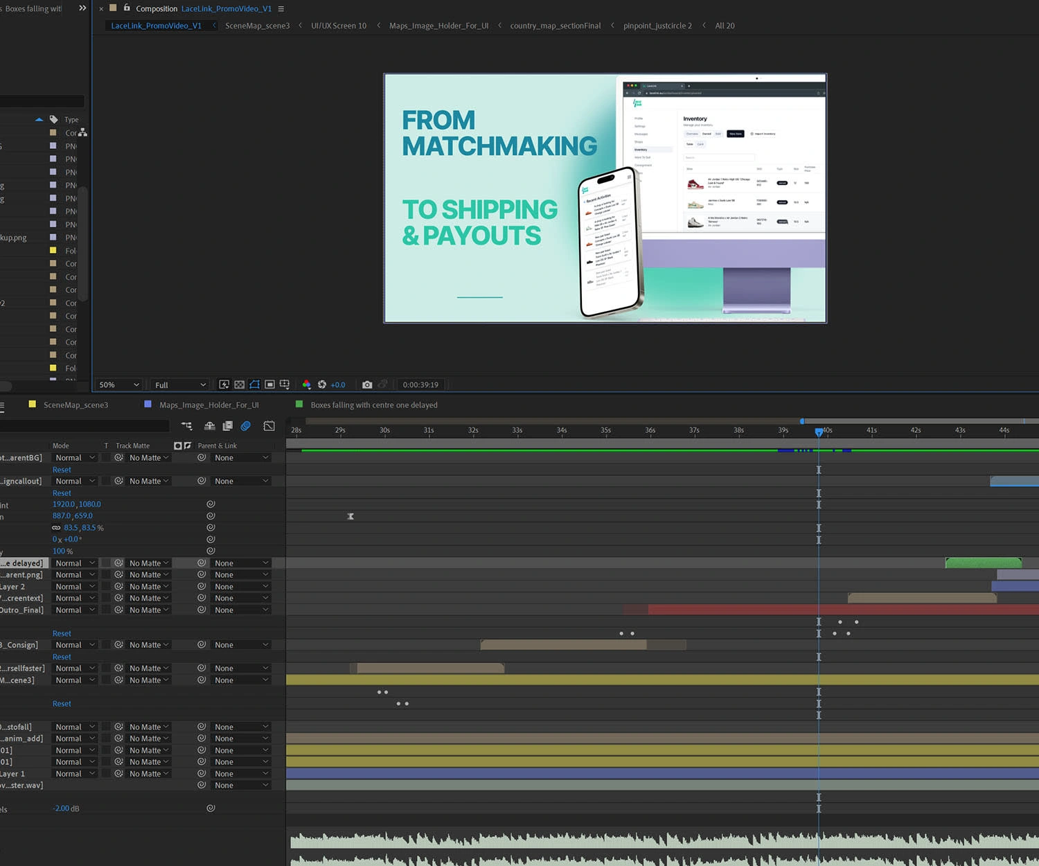The width and height of the screenshot is (1039, 866).
Task: Open the Full resolution dropdown
Action: 180,385
